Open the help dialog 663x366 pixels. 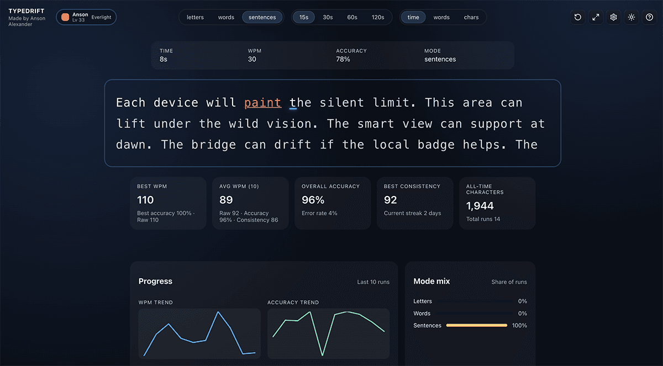pos(649,17)
